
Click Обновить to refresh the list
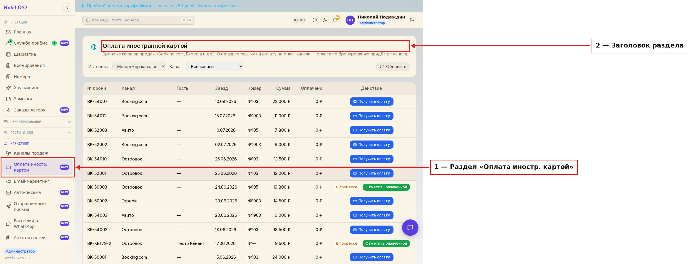pyautogui.click(x=393, y=67)
